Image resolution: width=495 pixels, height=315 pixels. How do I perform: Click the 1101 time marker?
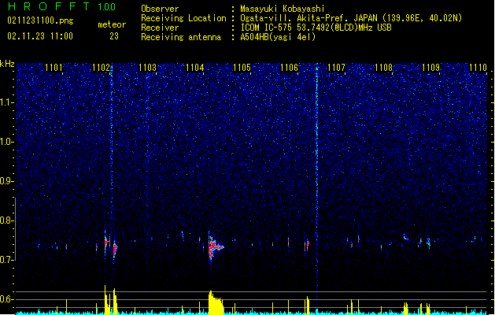(54, 68)
